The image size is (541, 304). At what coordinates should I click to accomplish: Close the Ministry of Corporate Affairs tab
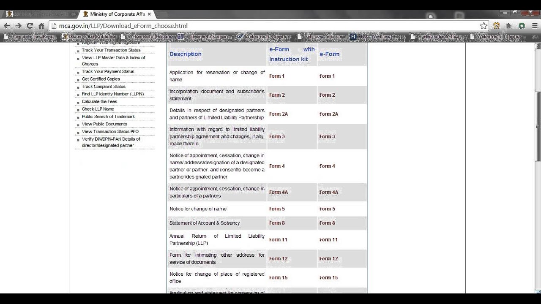click(x=149, y=14)
